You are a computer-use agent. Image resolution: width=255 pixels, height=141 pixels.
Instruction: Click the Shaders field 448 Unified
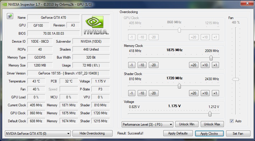coord(91,49)
